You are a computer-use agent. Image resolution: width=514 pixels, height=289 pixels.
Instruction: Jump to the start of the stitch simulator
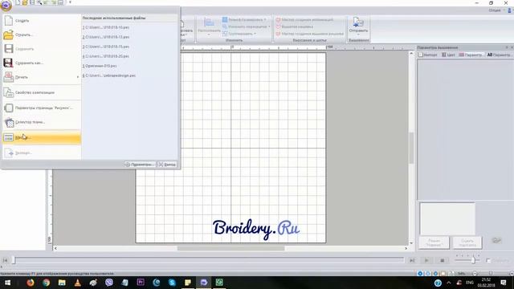point(5,260)
